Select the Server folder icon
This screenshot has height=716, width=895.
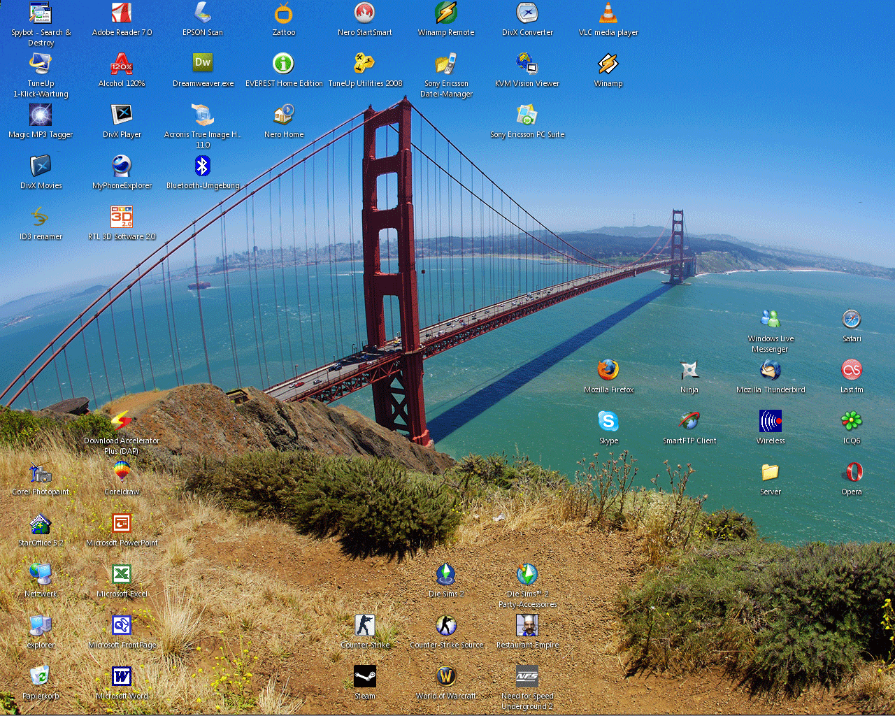point(771,472)
